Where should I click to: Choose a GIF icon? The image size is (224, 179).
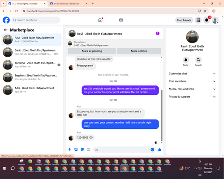pos(89,149)
